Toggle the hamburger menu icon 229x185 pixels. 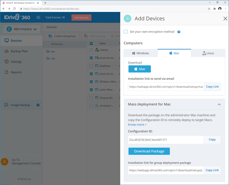[38, 17]
